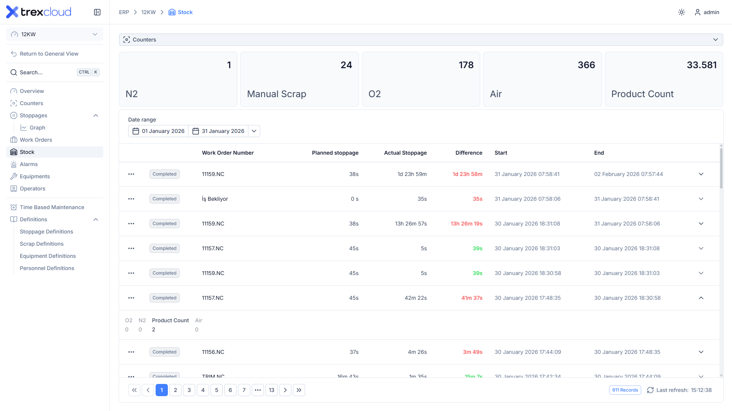Expand the row ending 02 February 2026 07:57:44
Viewport: 732px width, 411px height.
[701, 174]
